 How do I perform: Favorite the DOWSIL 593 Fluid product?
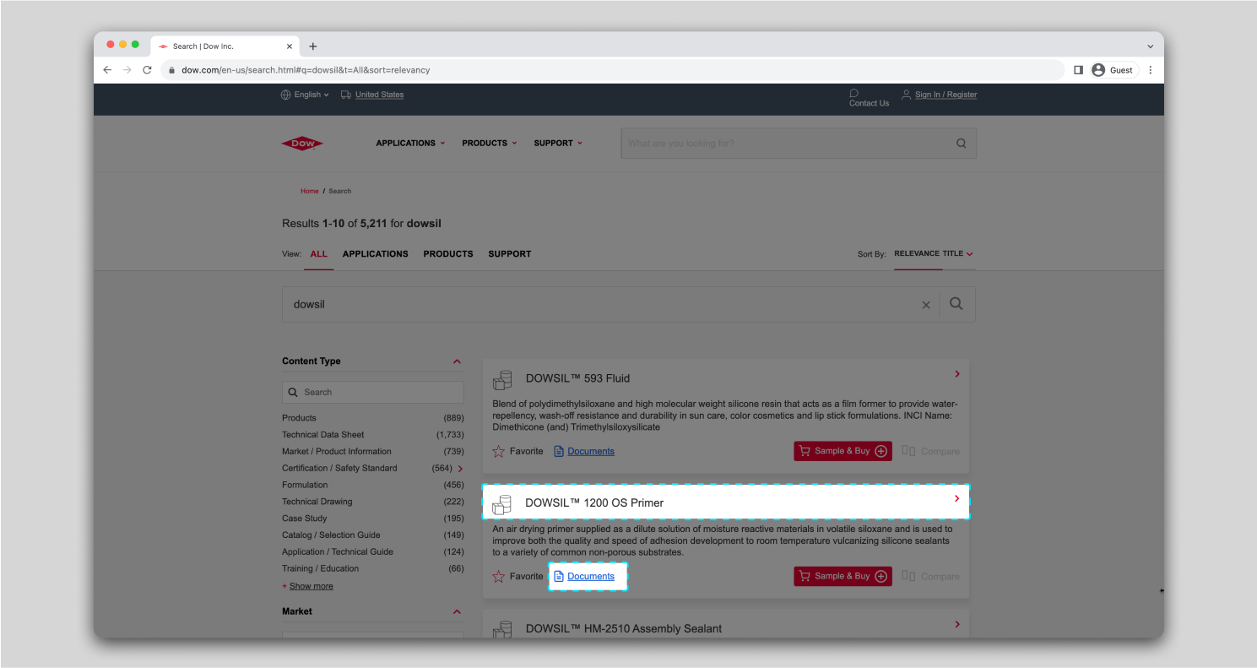(497, 451)
